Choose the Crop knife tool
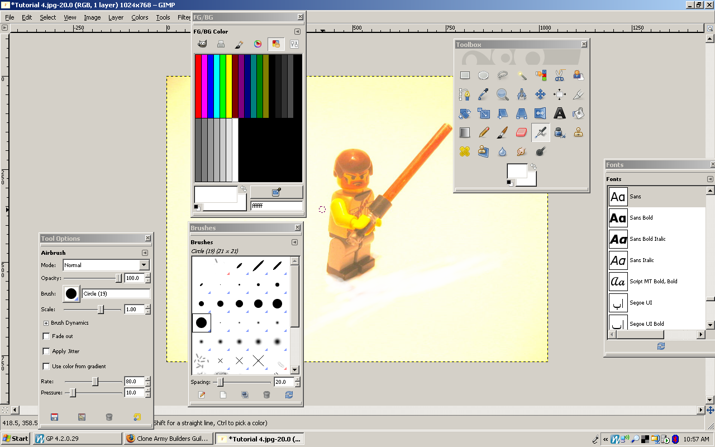This screenshot has width=715, height=447. [x=579, y=94]
